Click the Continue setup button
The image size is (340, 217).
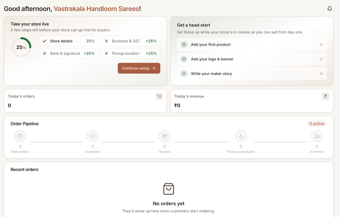(x=139, y=68)
